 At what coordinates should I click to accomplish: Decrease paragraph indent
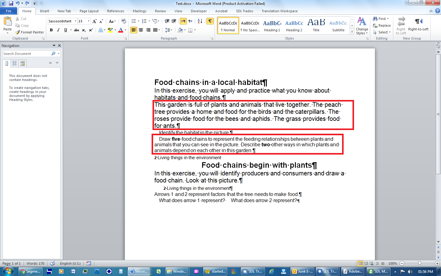pos(167,21)
